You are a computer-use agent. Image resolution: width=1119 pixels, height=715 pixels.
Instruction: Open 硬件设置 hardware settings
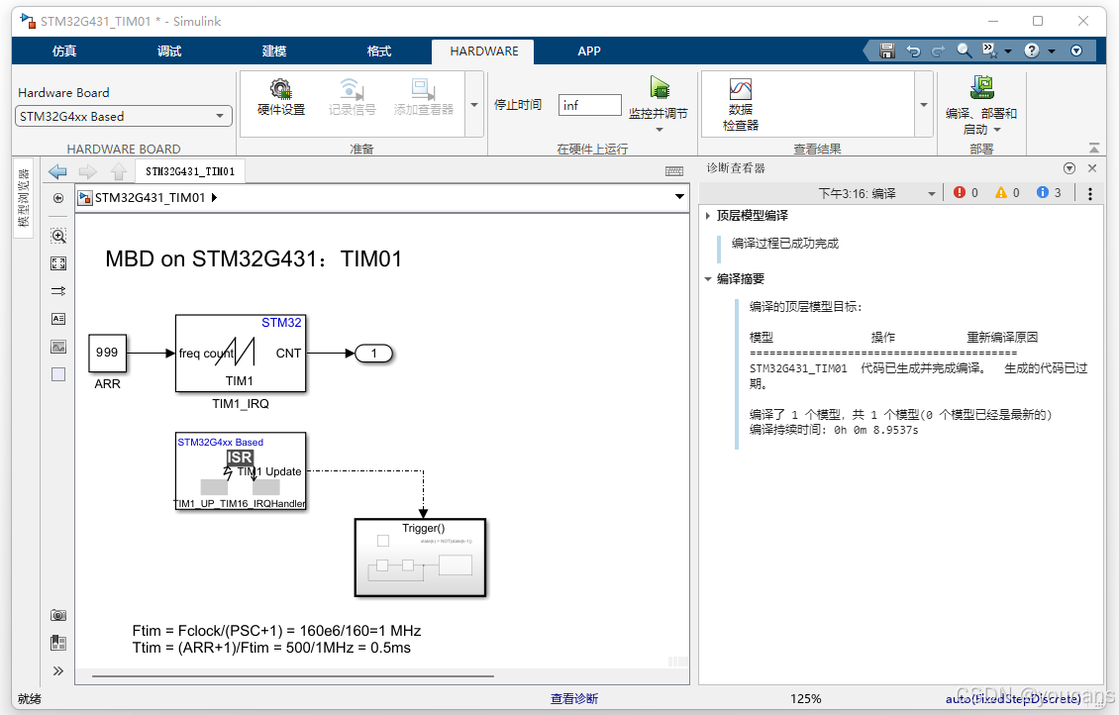(281, 97)
